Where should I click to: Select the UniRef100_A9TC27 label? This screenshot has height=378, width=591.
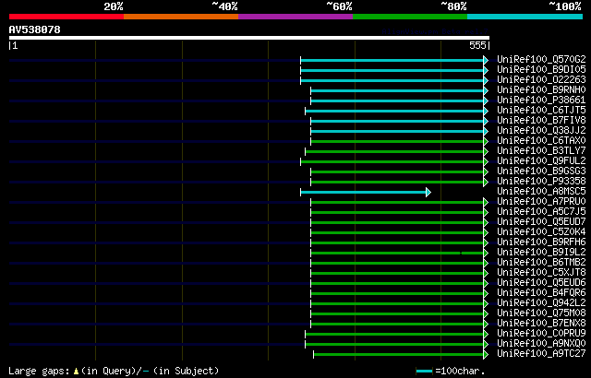(541, 354)
